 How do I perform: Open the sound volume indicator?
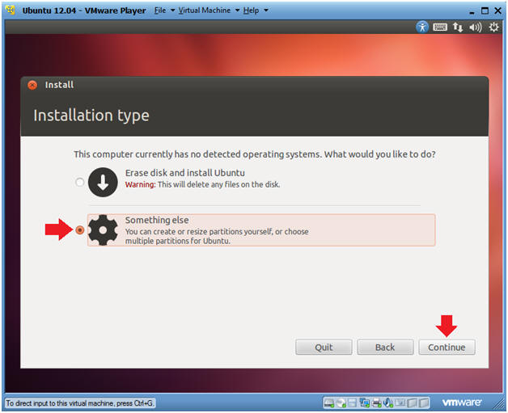tap(476, 27)
